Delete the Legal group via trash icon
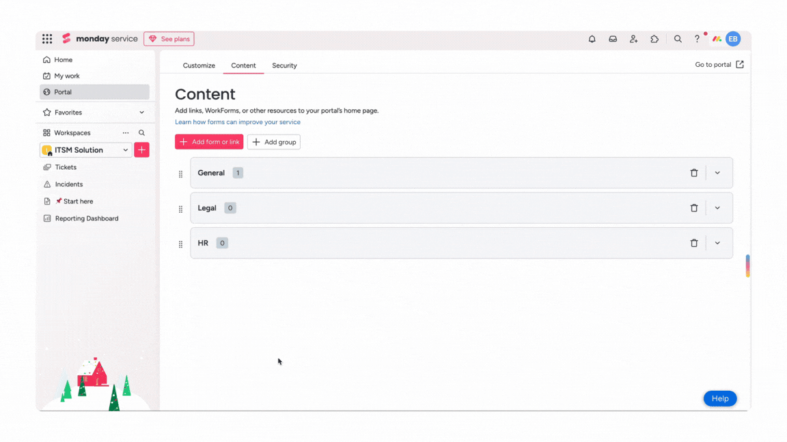The width and height of the screenshot is (787, 442). [694, 207]
